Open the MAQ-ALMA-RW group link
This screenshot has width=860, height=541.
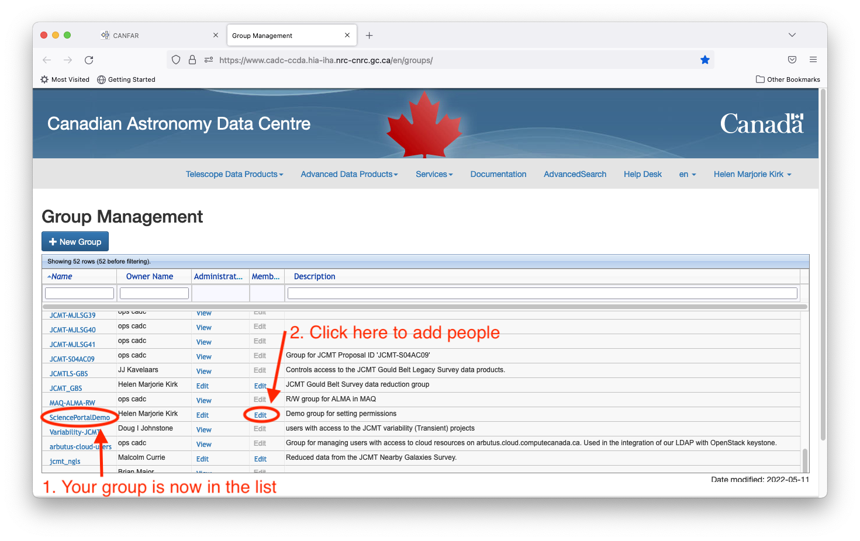[x=72, y=403]
